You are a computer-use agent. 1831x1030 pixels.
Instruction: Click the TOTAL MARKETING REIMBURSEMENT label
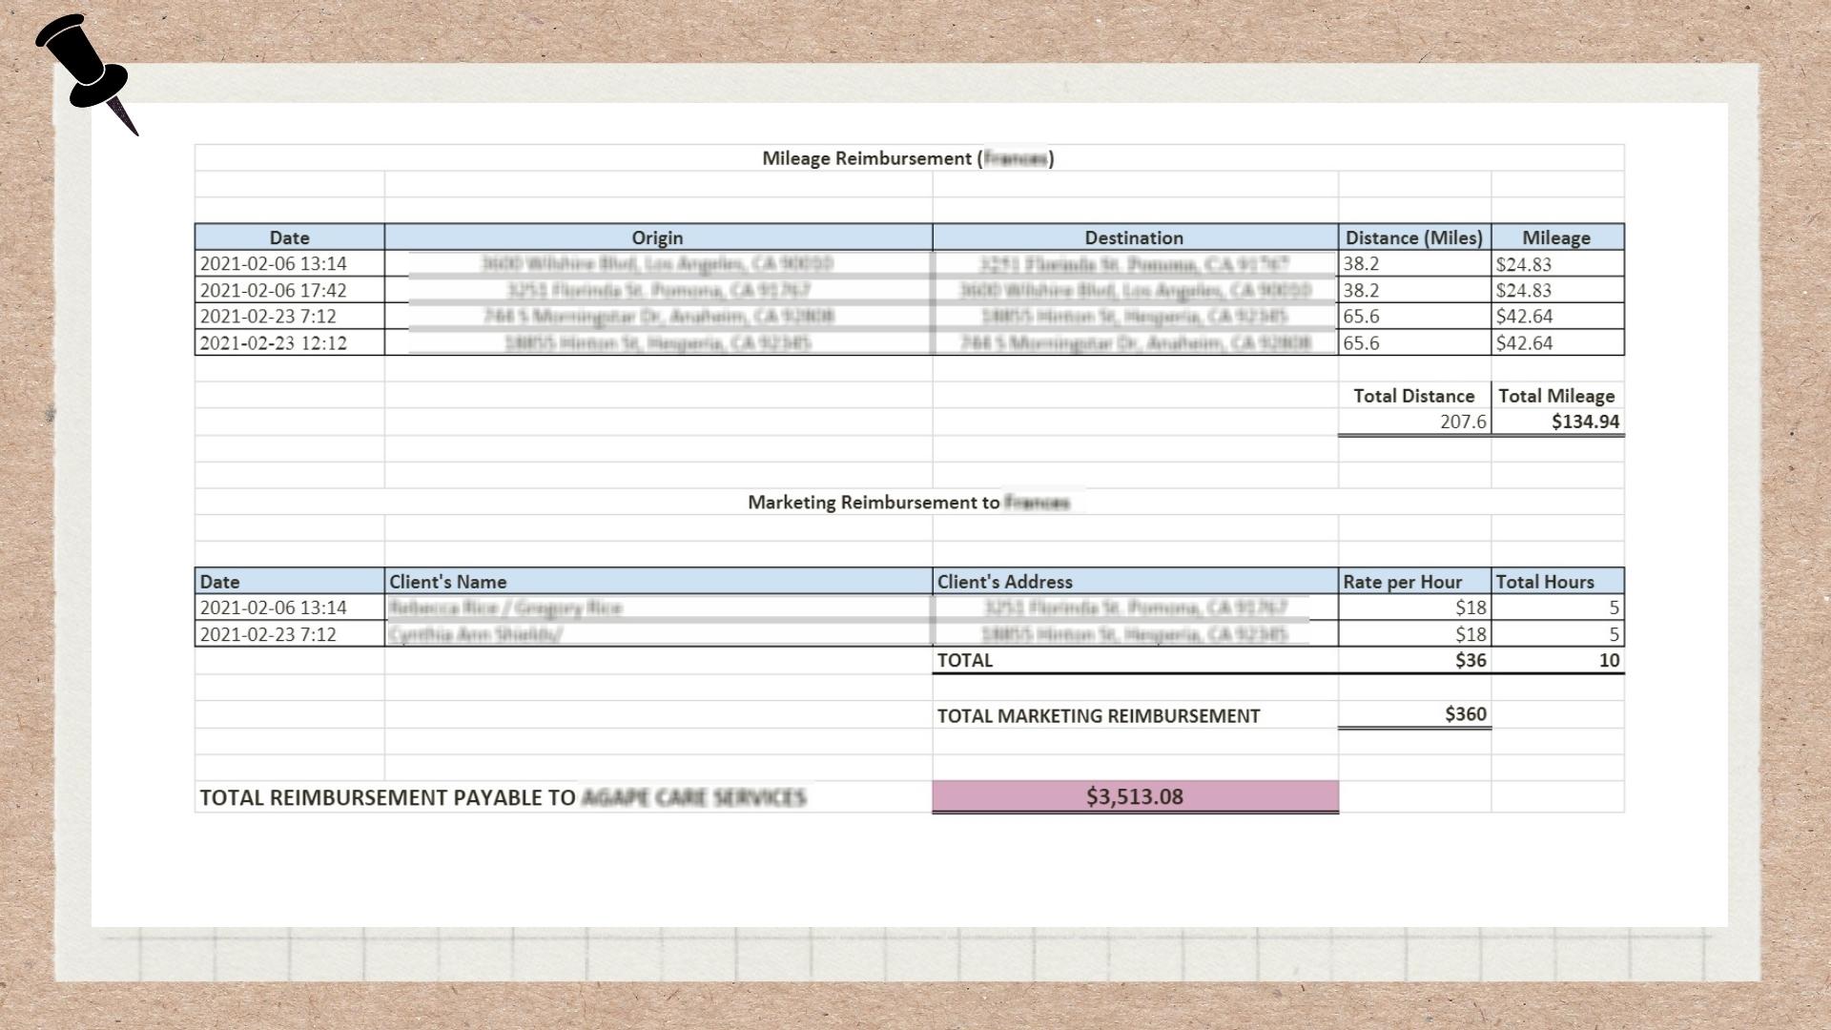click(x=1099, y=716)
